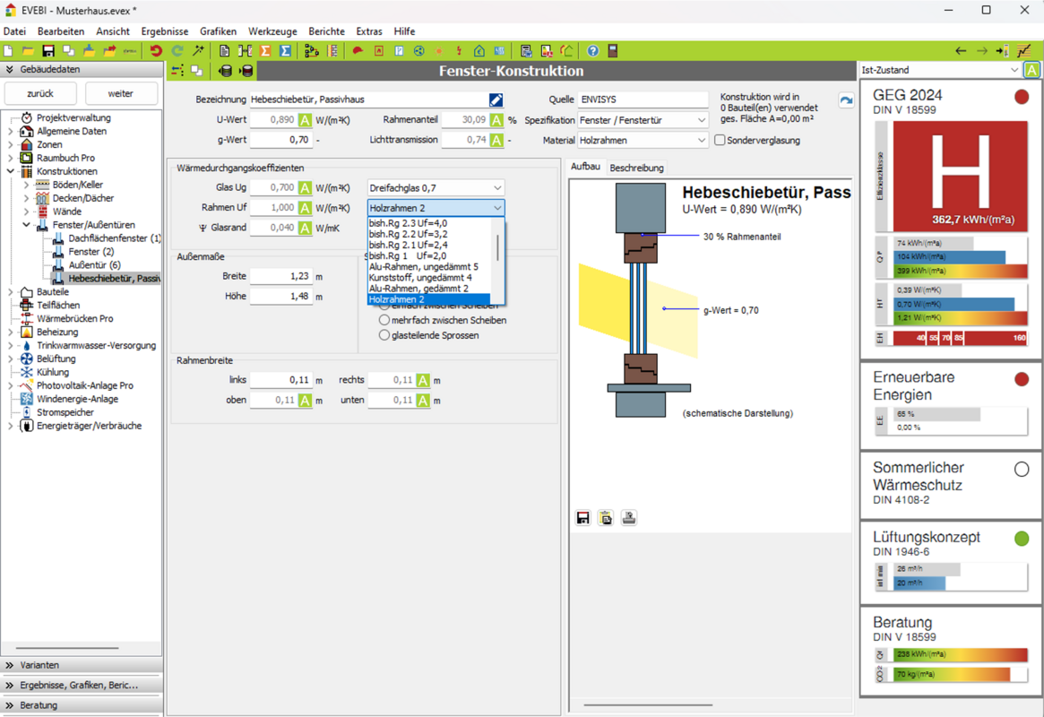Click the save floppy disk icon in main toolbar
Viewport: 1044px width, 717px height.
(48, 51)
